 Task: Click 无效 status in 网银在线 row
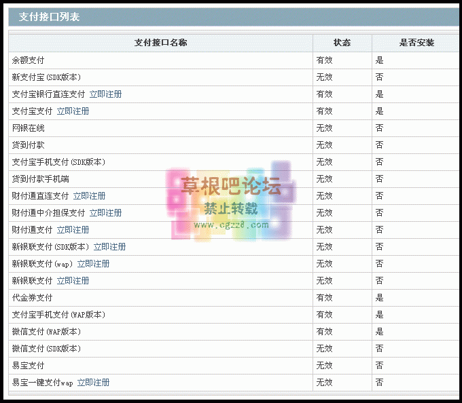tap(324, 128)
